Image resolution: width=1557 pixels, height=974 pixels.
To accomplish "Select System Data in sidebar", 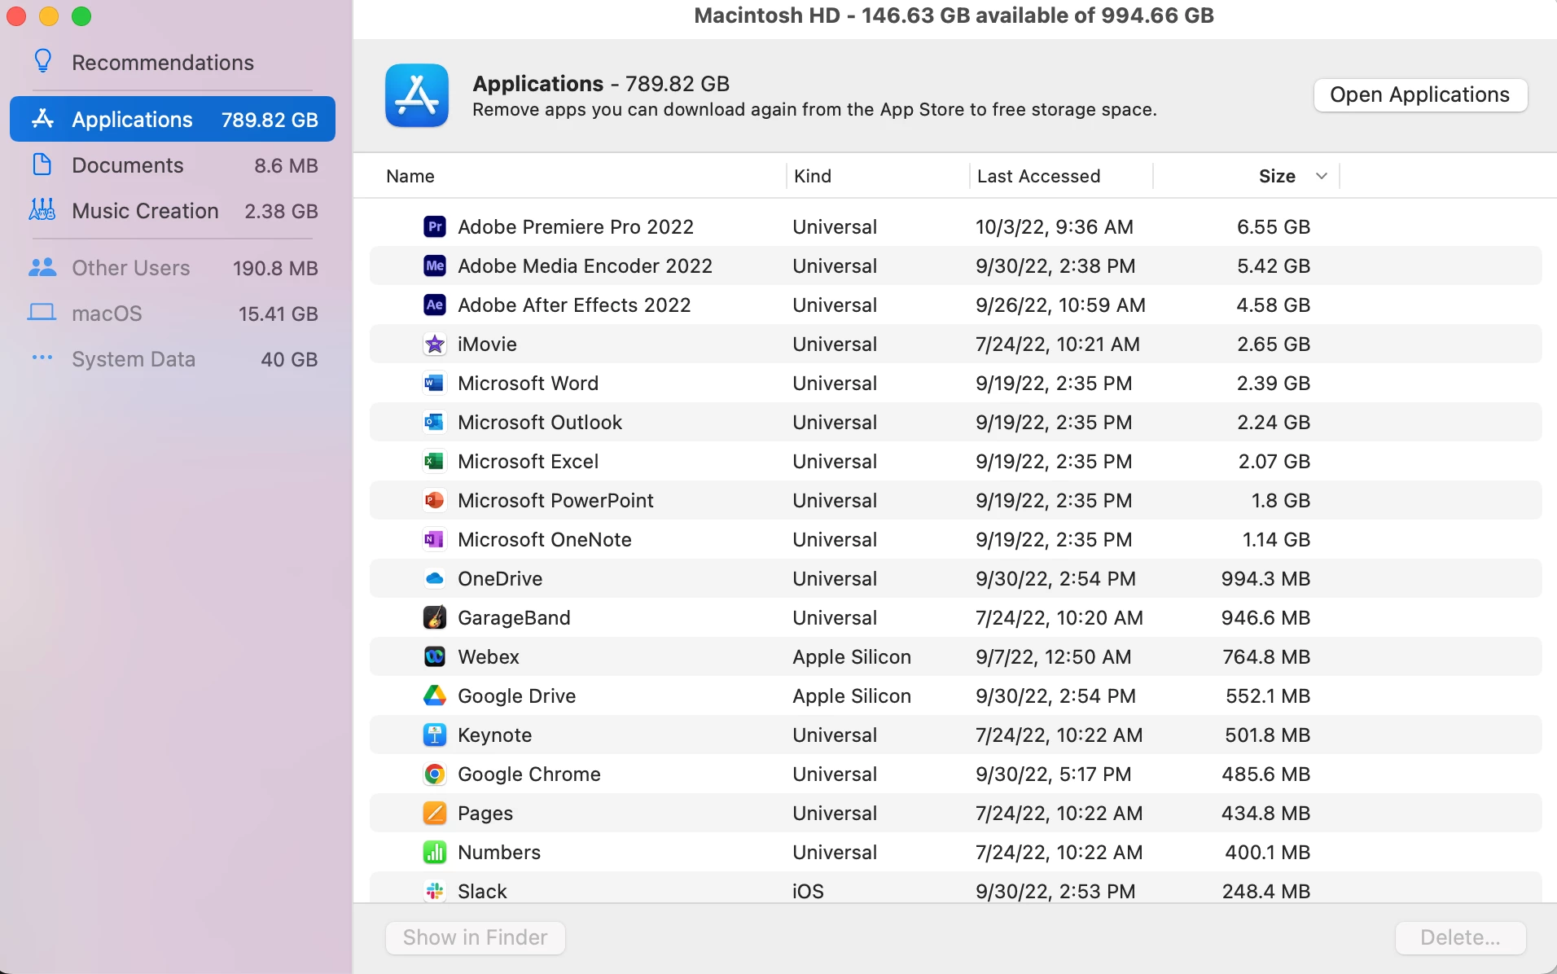I will click(x=173, y=359).
